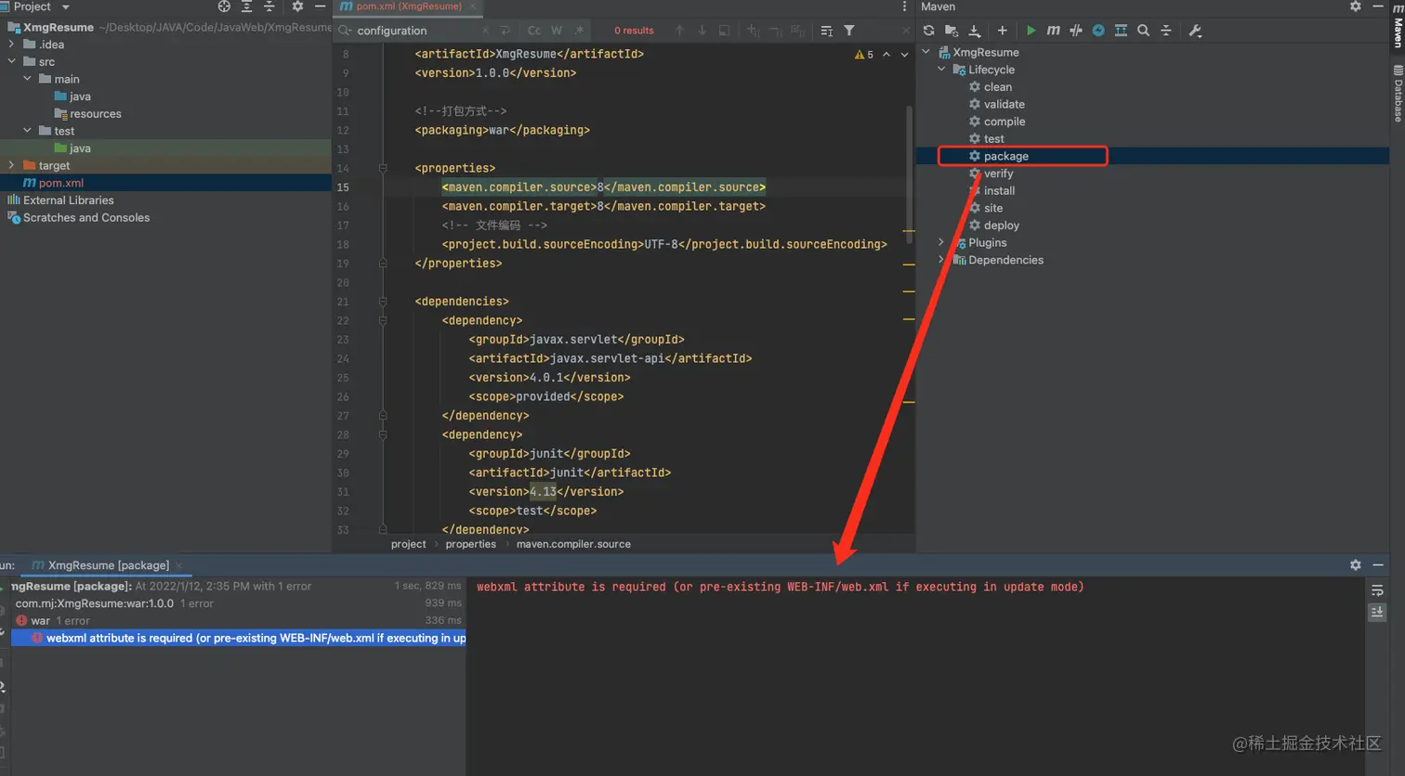
Task: Toggle Words 'W' option in the search bar
Action: [x=557, y=31]
